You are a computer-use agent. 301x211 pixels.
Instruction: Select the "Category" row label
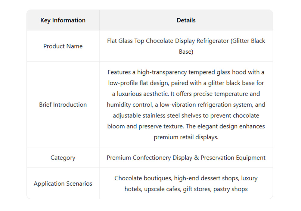63,158
